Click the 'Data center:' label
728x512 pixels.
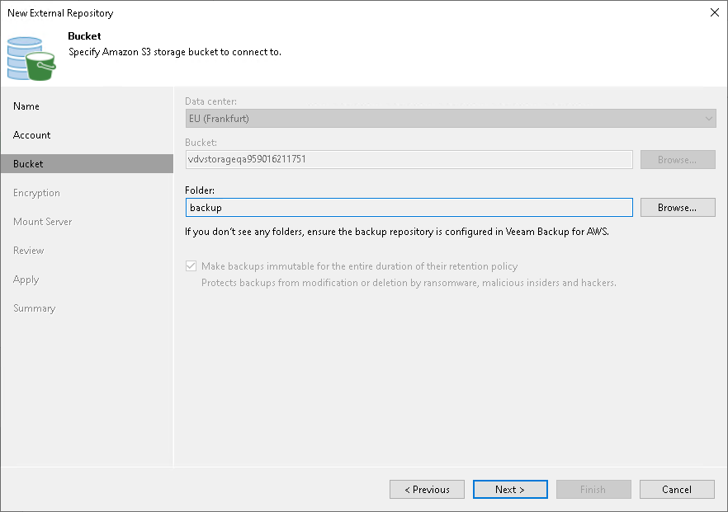210,101
